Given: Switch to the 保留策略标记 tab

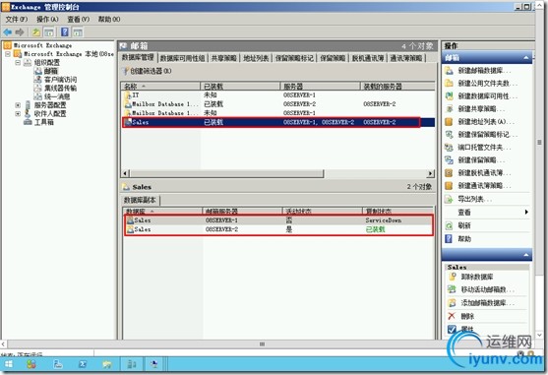Looking at the screenshot, I should tap(294, 58).
